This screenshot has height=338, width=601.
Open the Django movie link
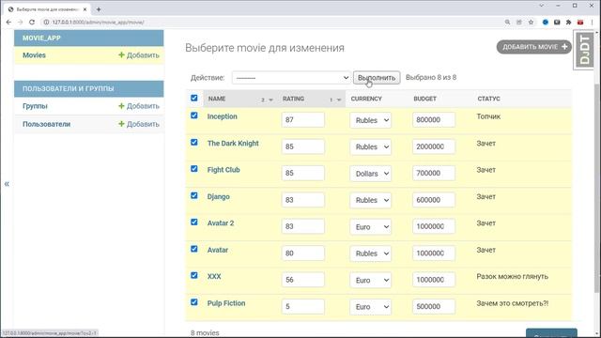pos(219,196)
